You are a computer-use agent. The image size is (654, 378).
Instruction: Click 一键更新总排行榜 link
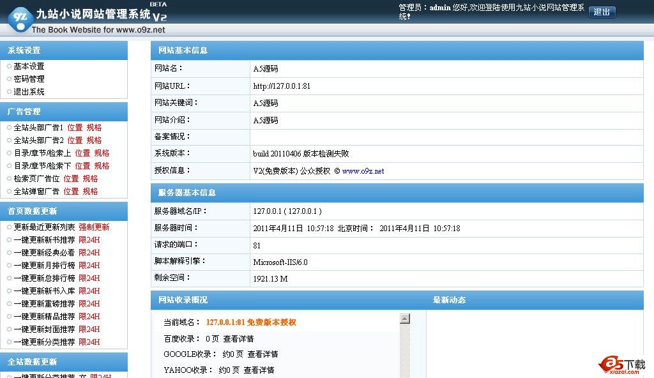[x=44, y=278]
